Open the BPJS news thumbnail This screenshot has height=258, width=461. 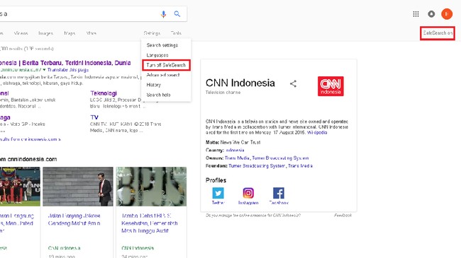pyautogui.click(x=151, y=187)
